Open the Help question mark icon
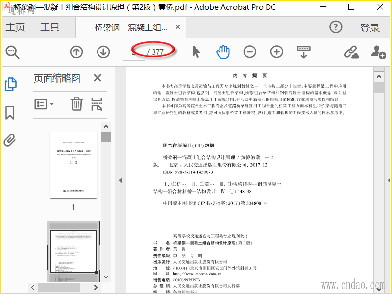Viewport: 392px width, 294px height. (x=336, y=27)
